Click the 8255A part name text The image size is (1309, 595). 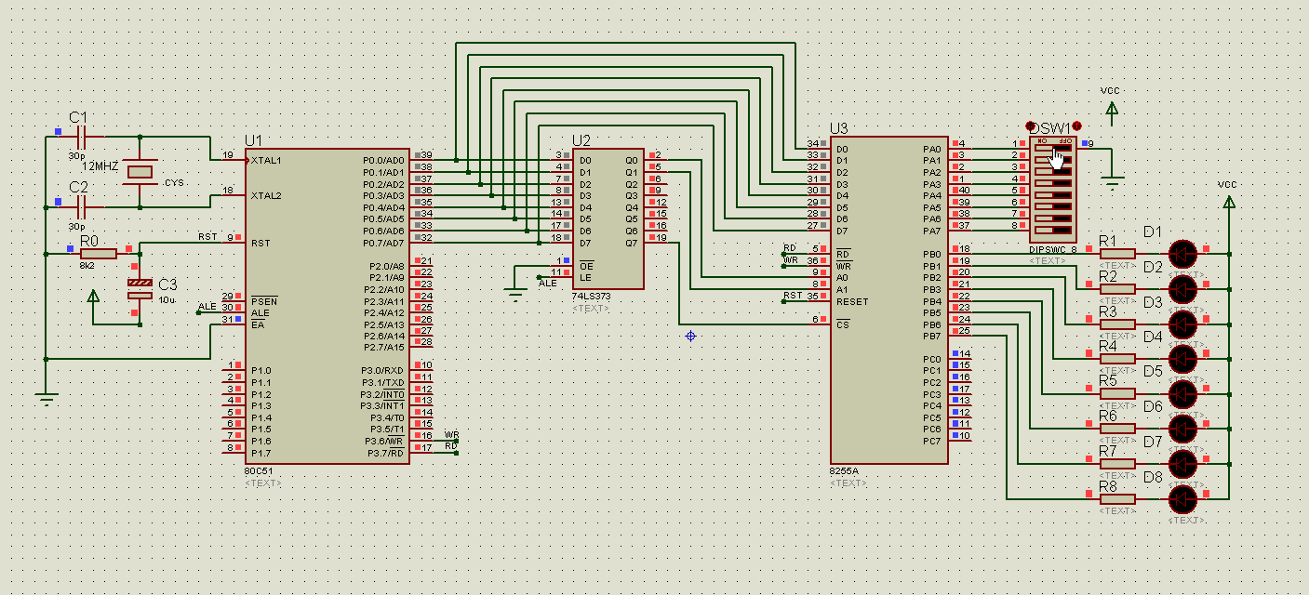(844, 471)
